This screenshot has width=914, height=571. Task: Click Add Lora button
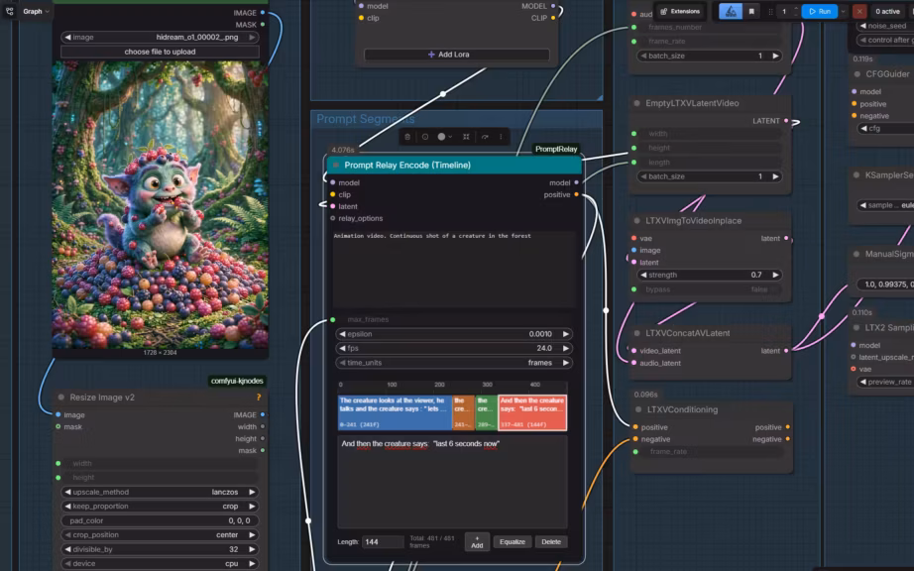pos(456,55)
